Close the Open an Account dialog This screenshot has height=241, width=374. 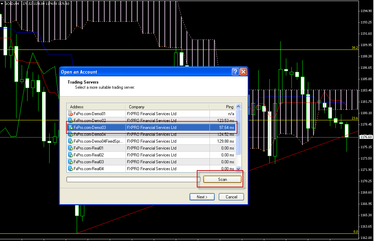tap(243, 72)
